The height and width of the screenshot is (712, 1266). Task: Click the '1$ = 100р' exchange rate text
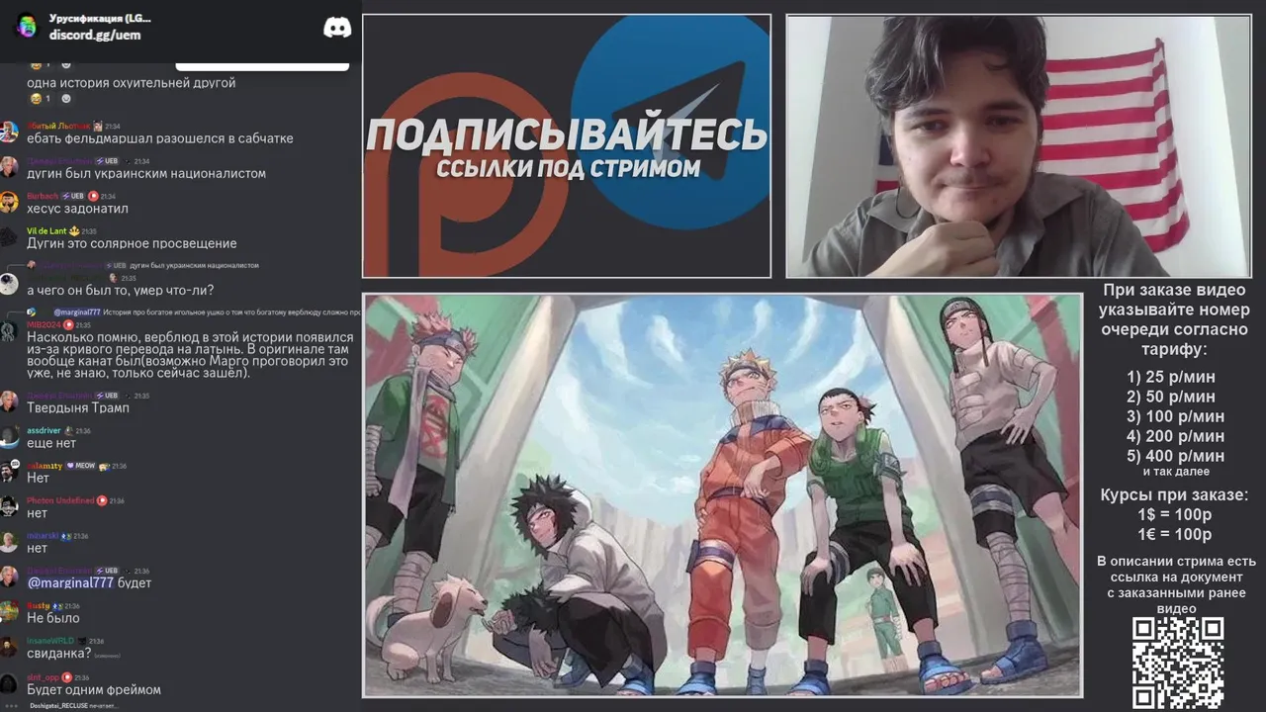1175,515
